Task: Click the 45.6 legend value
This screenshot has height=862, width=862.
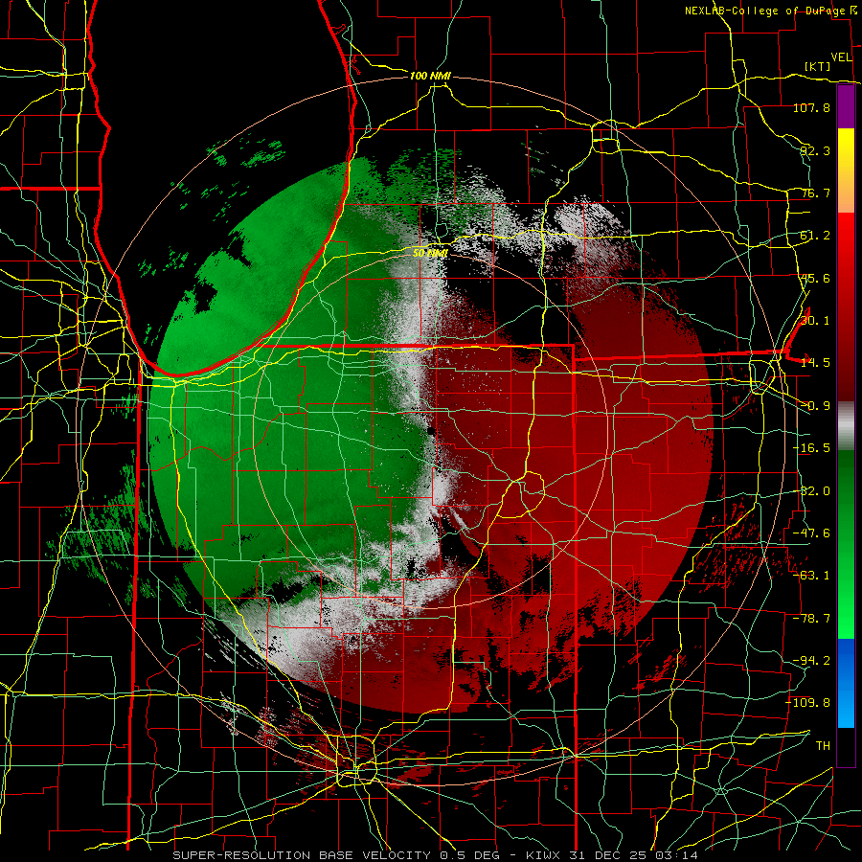Action: click(815, 278)
